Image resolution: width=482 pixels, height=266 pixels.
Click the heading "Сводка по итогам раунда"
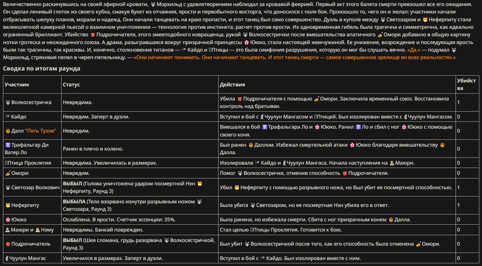(x=42, y=69)
